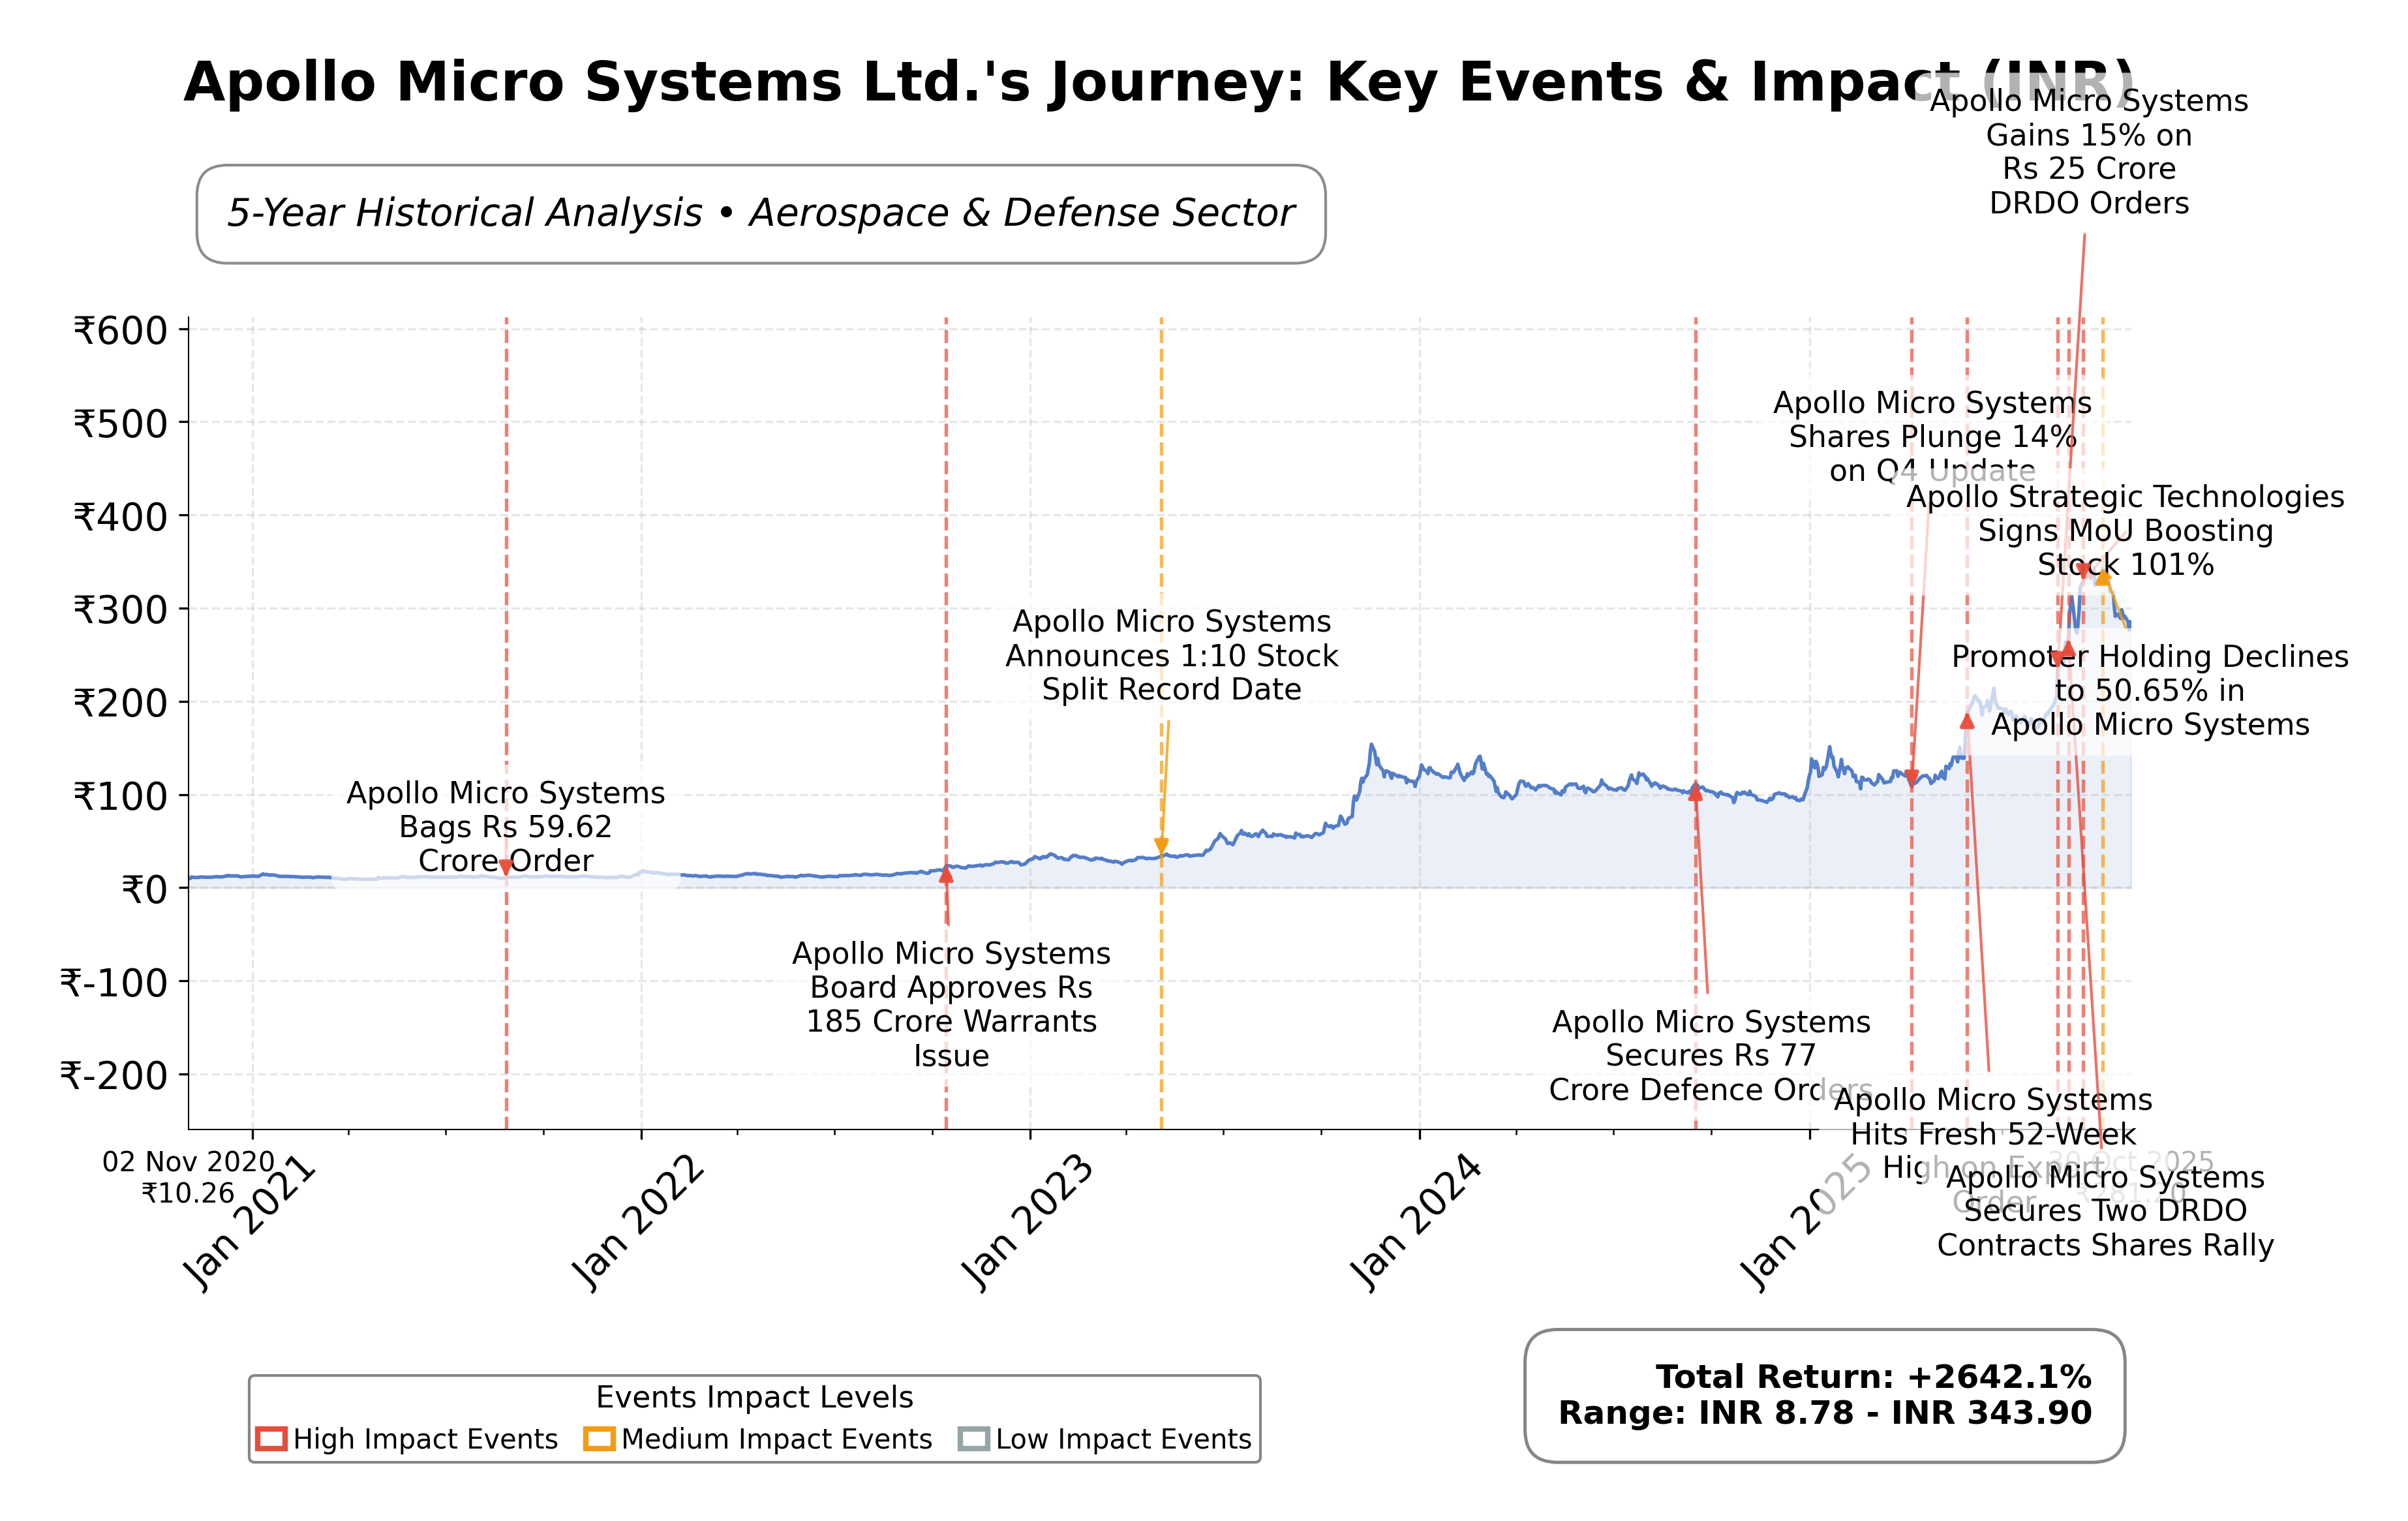Click the 'Jan 2021' x-axis label
This screenshot has height=1521, width=2408.
(x=249, y=1223)
